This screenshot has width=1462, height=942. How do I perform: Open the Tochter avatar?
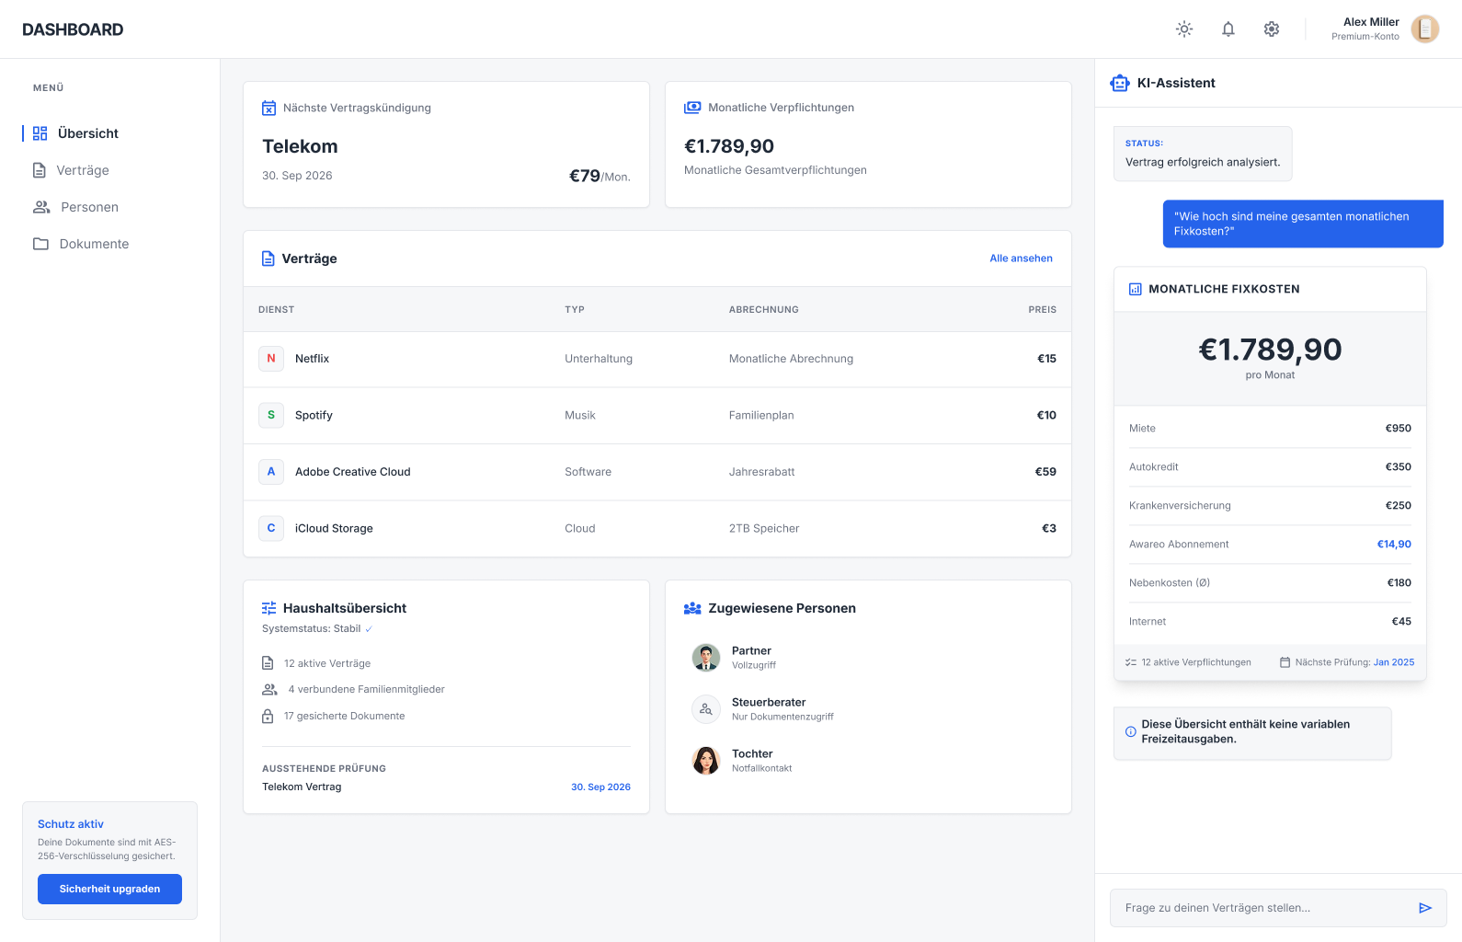click(x=706, y=761)
